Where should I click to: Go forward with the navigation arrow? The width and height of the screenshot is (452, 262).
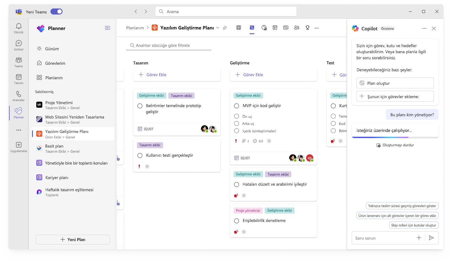point(146,11)
